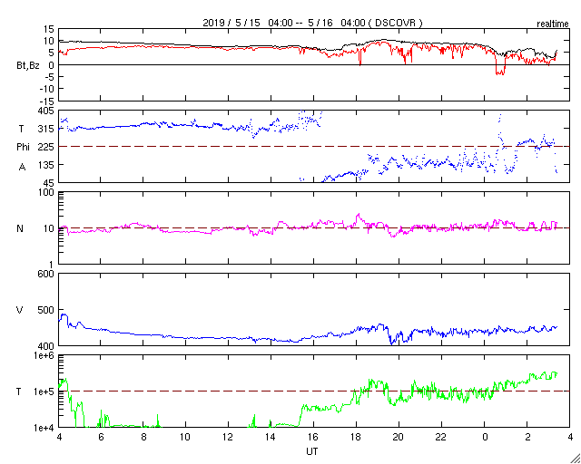Click the '135' tick label
Image resolution: width=581 pixels, height=464 pixels.
pyautogui.click(x=46, y=165)
